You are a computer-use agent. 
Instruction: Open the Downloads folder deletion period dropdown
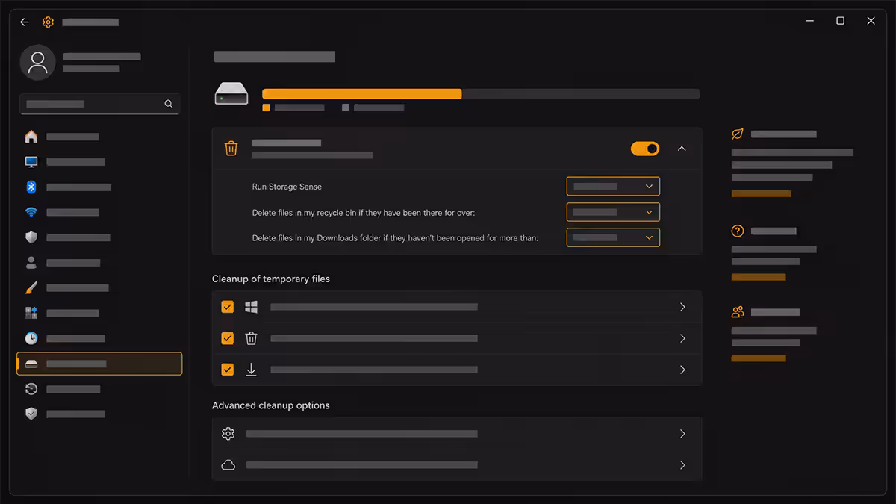click(613, 237)
